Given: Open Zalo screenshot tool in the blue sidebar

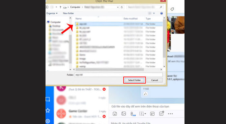Looking at the screenshot, I should pos(48,99).
